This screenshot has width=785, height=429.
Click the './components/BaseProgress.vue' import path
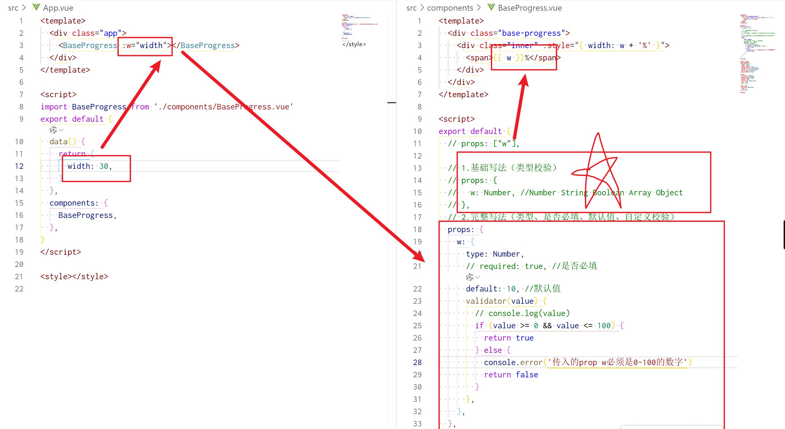point(224,107)
